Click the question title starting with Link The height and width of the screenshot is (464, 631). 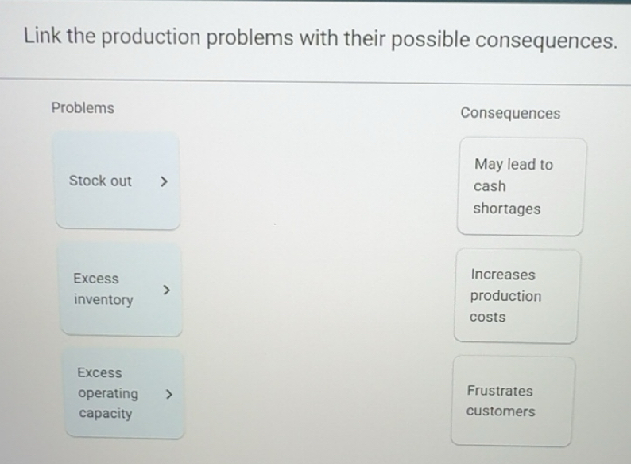tap(320, 38)
